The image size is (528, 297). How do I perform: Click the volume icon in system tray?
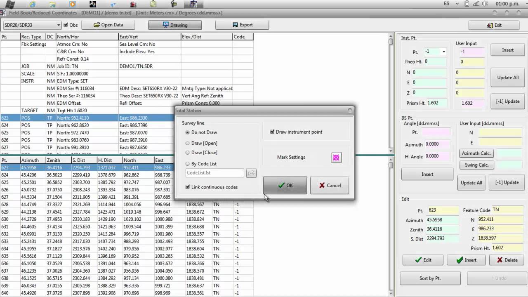[486, 4]
